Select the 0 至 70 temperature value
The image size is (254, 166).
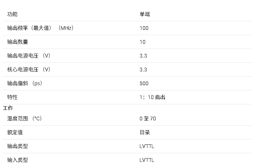tap(148, 119)
